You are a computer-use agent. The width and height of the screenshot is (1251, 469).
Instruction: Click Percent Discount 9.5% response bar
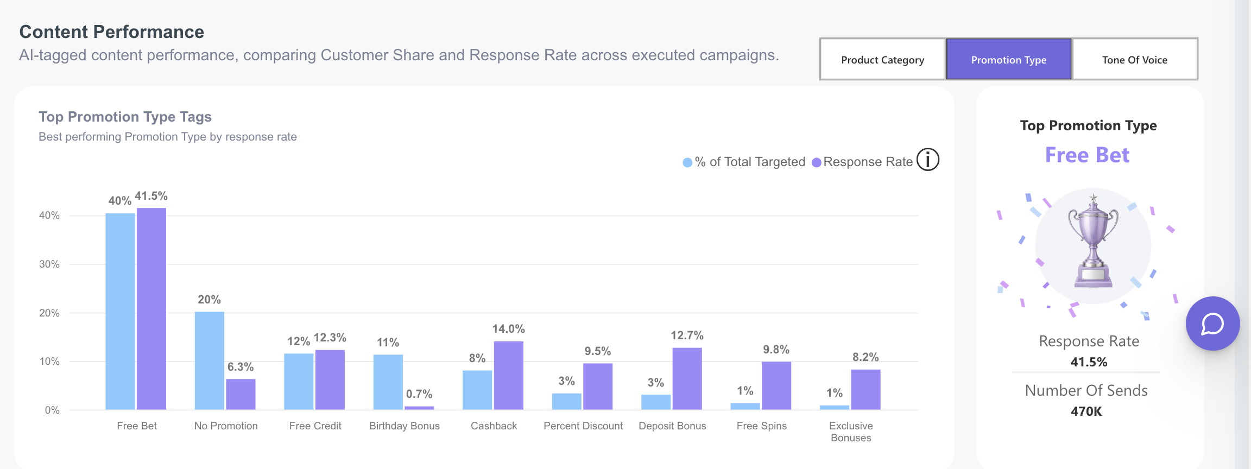click(x=598, y=386)
